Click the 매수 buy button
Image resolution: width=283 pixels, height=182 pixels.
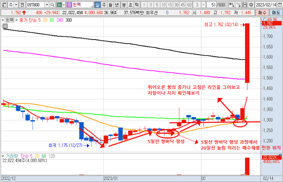pos(262,13)
